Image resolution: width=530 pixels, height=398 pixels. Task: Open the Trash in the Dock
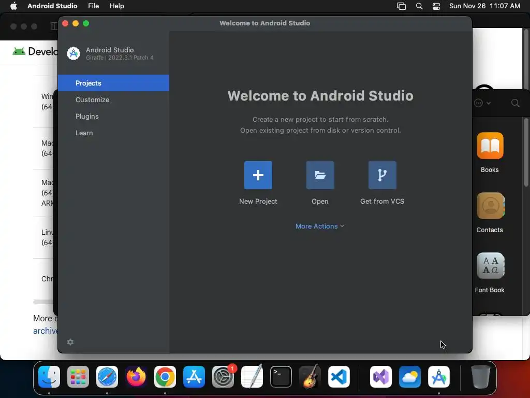pos(481,376)
